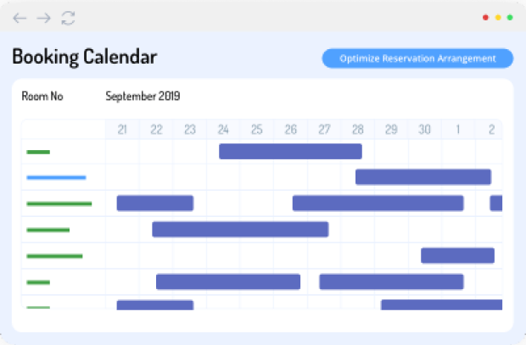Click Optimize Reservation Arrangement button
The height and width of the screenshot is (345, 526).
pyautogui.click(x=417, y=58)
